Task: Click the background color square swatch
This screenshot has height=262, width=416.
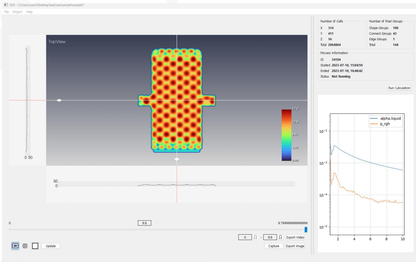Action: point(35,246)
